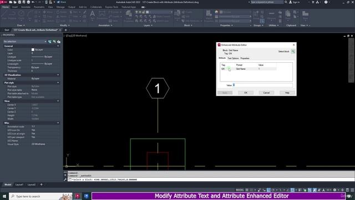
Task: Toggle grid display in status bar
Action: tap(247, 190)
